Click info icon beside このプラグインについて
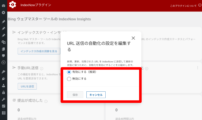The width and height of the screenshot is (202, 120). [200, 5]
